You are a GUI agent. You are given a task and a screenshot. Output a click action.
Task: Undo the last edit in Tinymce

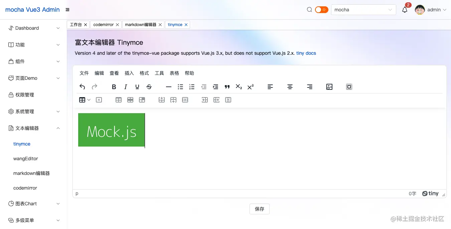point(82,87)
